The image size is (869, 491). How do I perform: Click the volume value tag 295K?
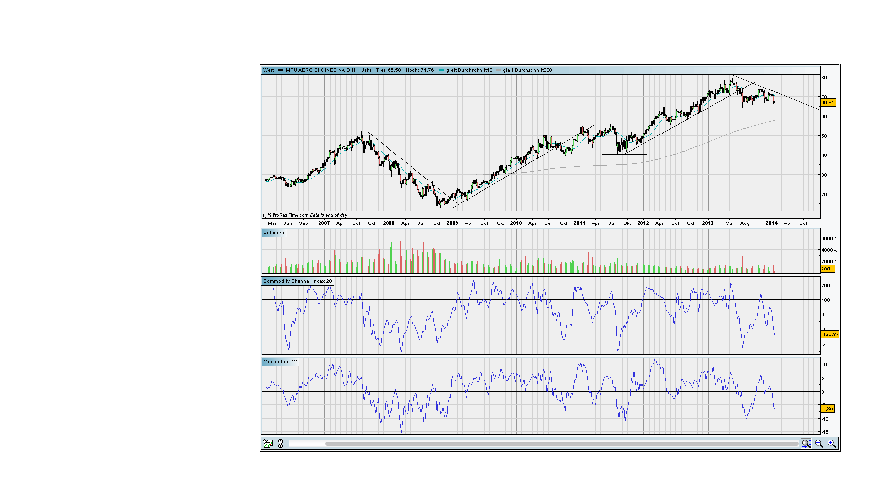click(827, 269)
